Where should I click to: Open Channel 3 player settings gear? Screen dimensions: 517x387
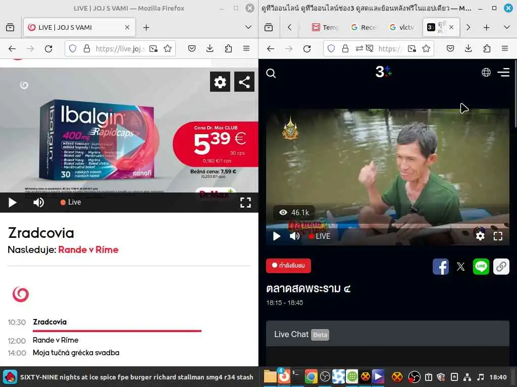(480, 236)
